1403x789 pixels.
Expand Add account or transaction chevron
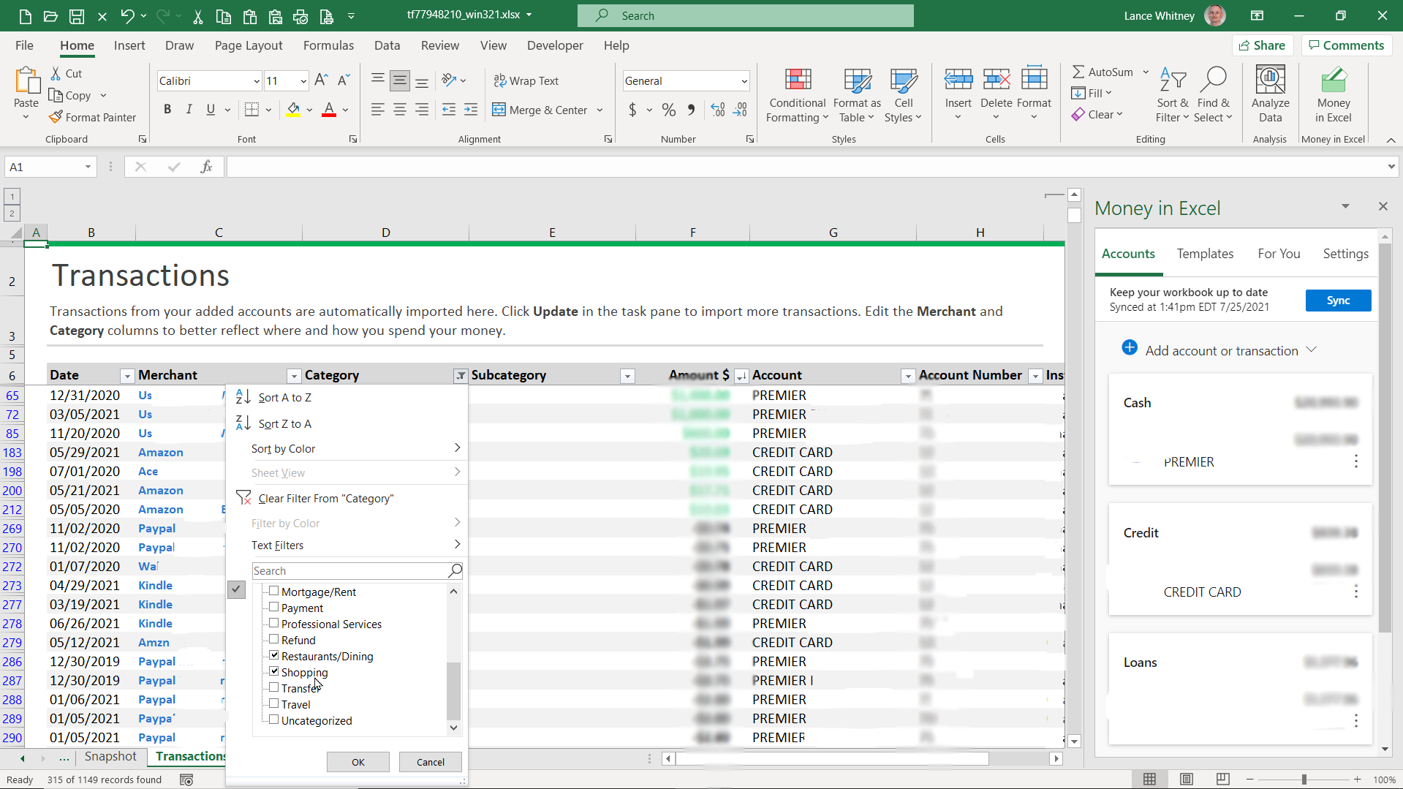(1311, 350)
